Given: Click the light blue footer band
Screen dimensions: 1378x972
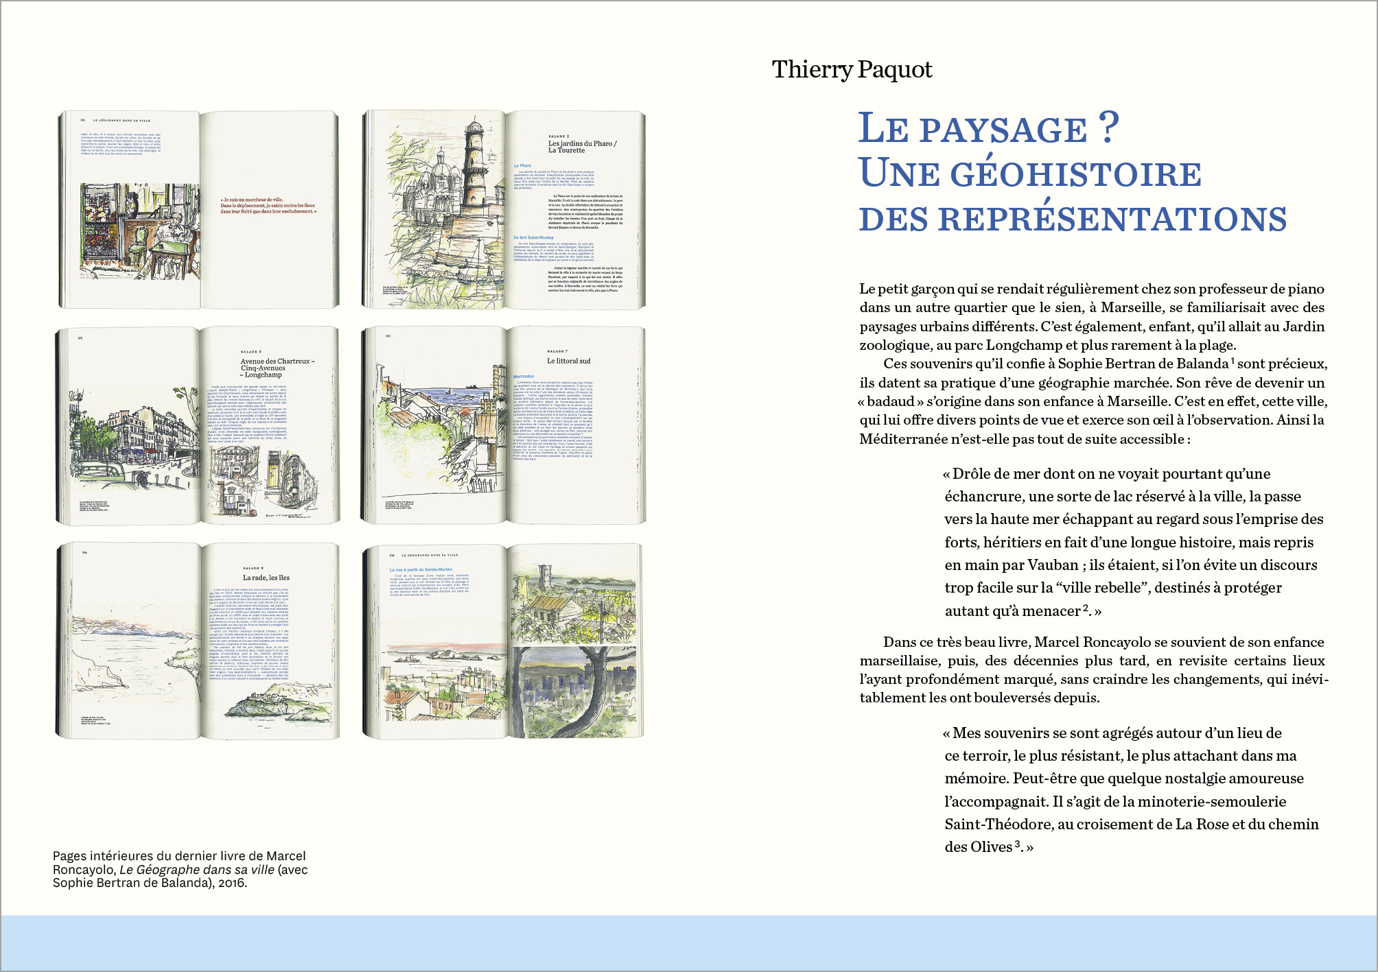Looking at the screenshot, I should (689, 943).
